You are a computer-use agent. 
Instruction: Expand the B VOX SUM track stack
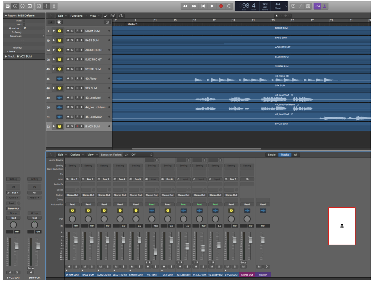[54, 126]
